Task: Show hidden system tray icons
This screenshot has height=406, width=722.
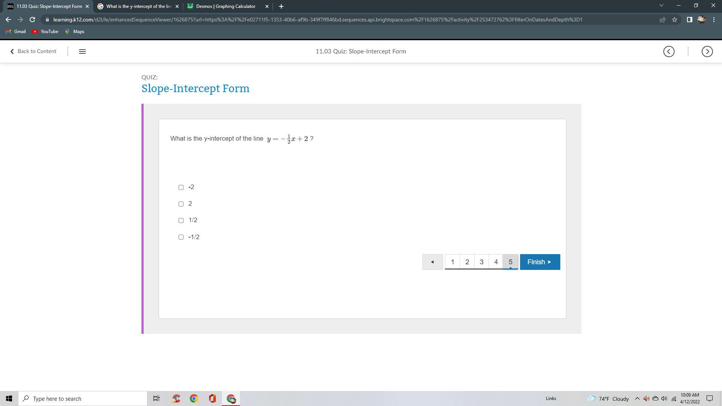Action: (x=637, y=398)
